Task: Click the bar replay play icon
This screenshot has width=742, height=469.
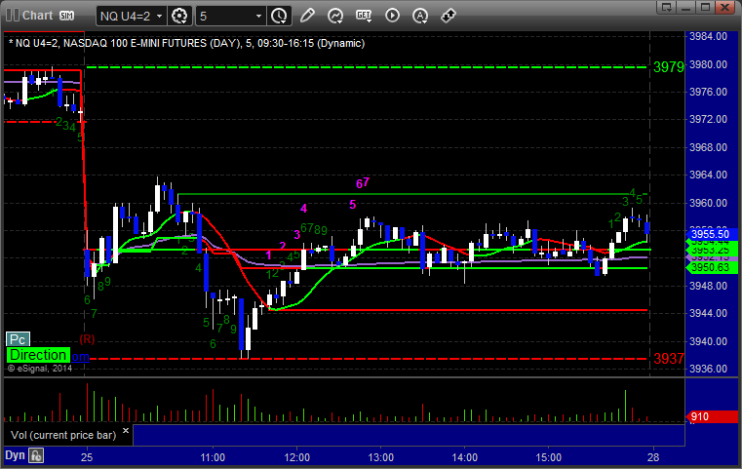Action: (x=392, y=16)
